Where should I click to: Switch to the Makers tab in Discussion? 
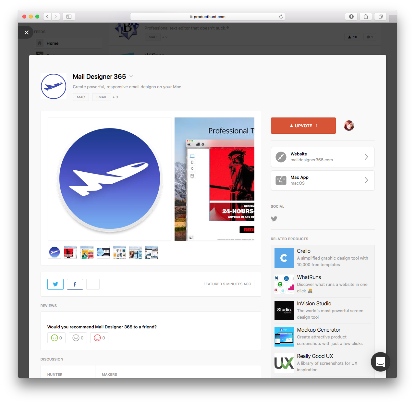(x=109, y=374)
